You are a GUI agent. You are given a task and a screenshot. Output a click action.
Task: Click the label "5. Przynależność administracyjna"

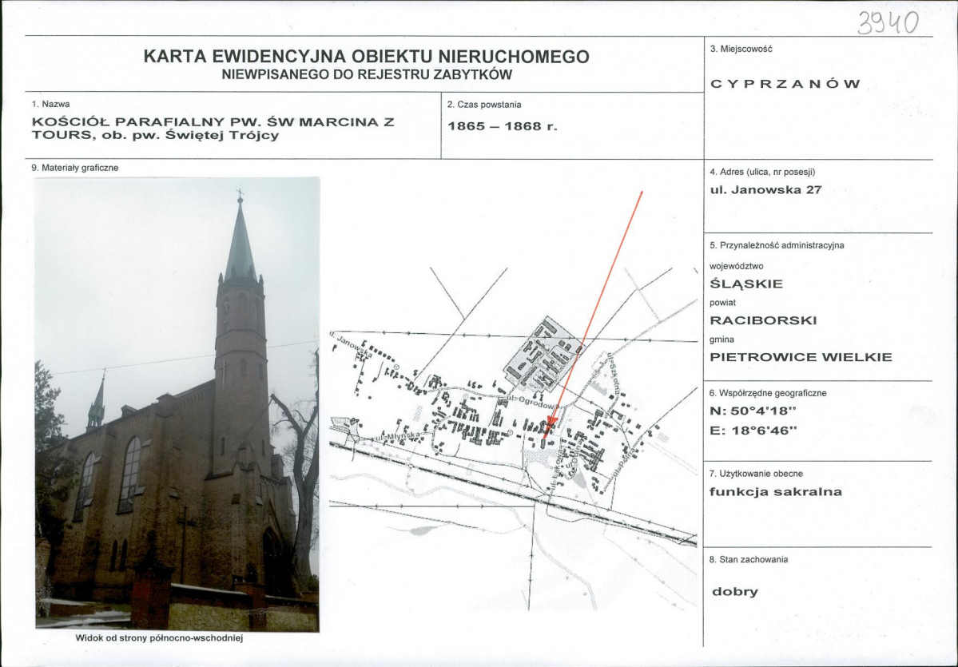pos(777,245)
